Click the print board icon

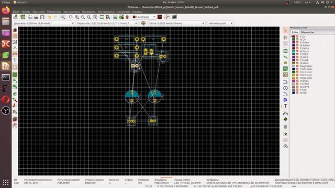pos(36,17)
